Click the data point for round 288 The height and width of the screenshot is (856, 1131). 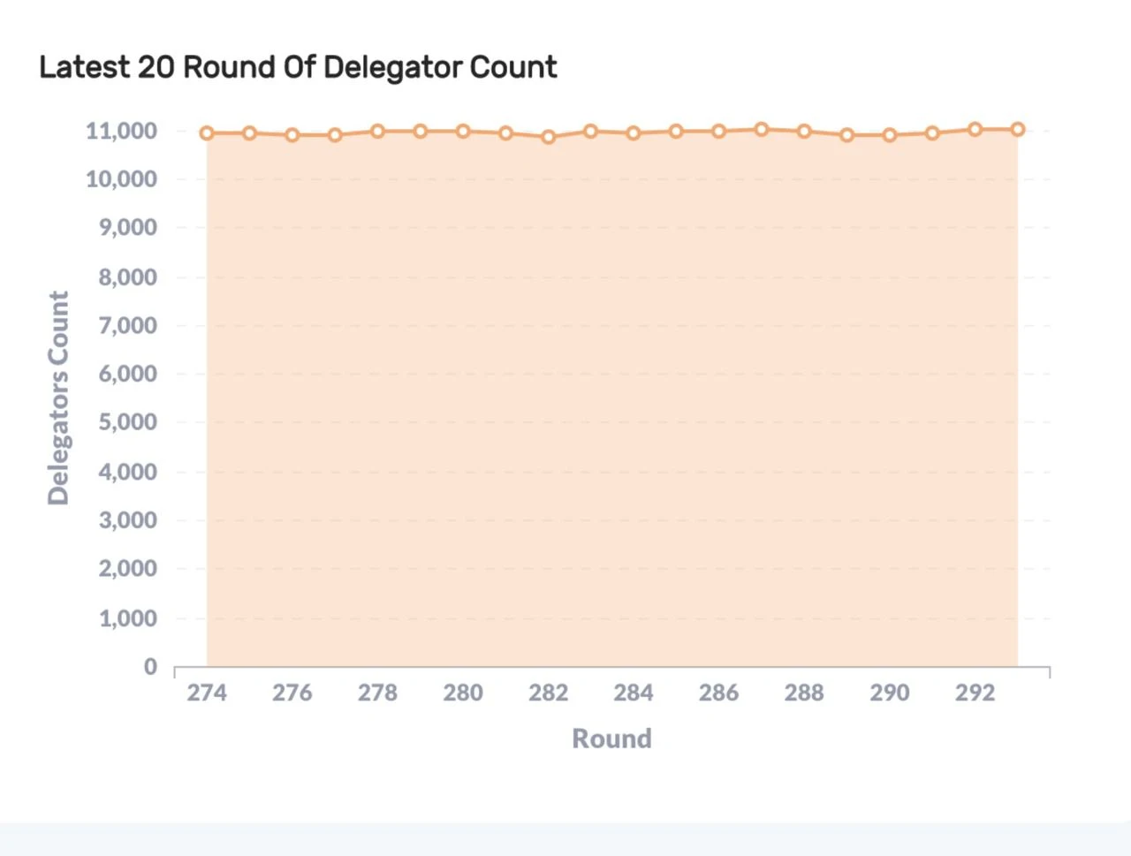[x=804, y=132]
